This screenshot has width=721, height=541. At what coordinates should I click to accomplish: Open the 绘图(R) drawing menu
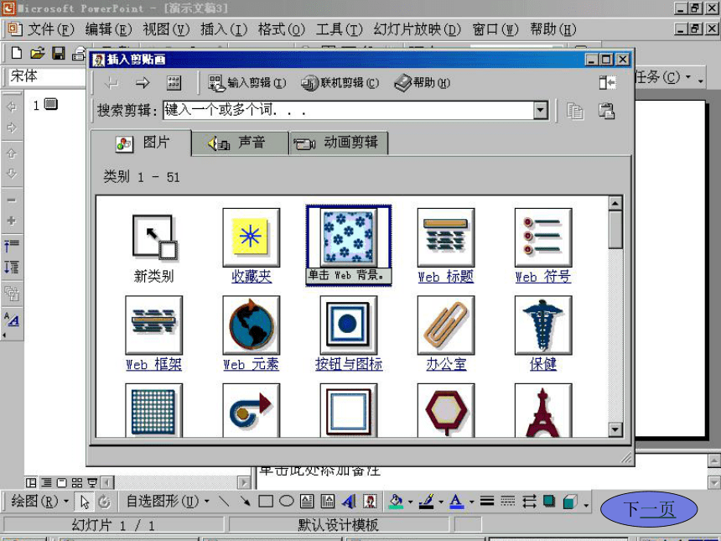[x=39, y=501]
